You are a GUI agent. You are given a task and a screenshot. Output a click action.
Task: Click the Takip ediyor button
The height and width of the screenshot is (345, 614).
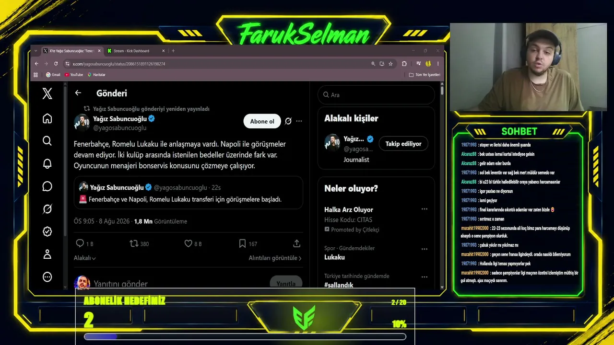click(x=403, y=144)
